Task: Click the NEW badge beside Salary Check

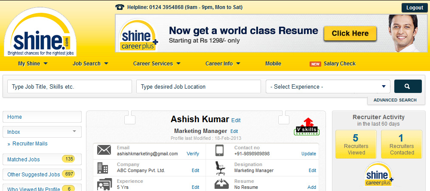Action: point(315,64)
